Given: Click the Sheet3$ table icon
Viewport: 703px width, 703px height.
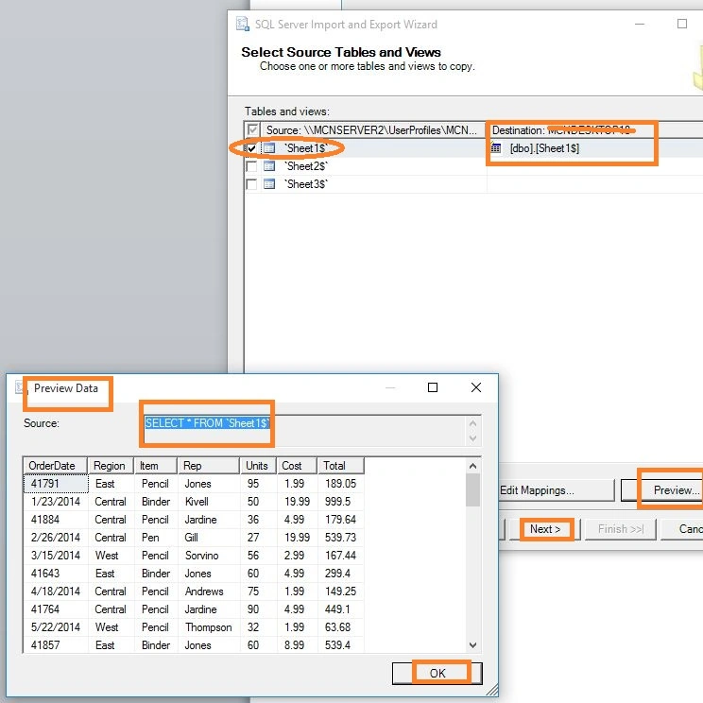Looking at the screenshot, I should (x=269, y=184).
